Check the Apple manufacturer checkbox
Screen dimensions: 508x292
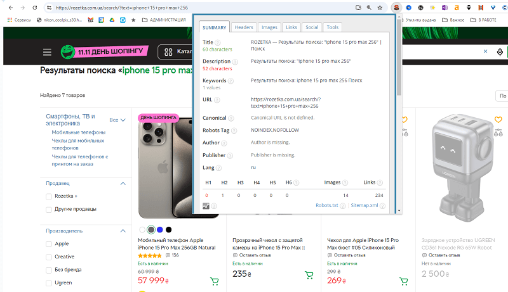[x=49, y=244]
